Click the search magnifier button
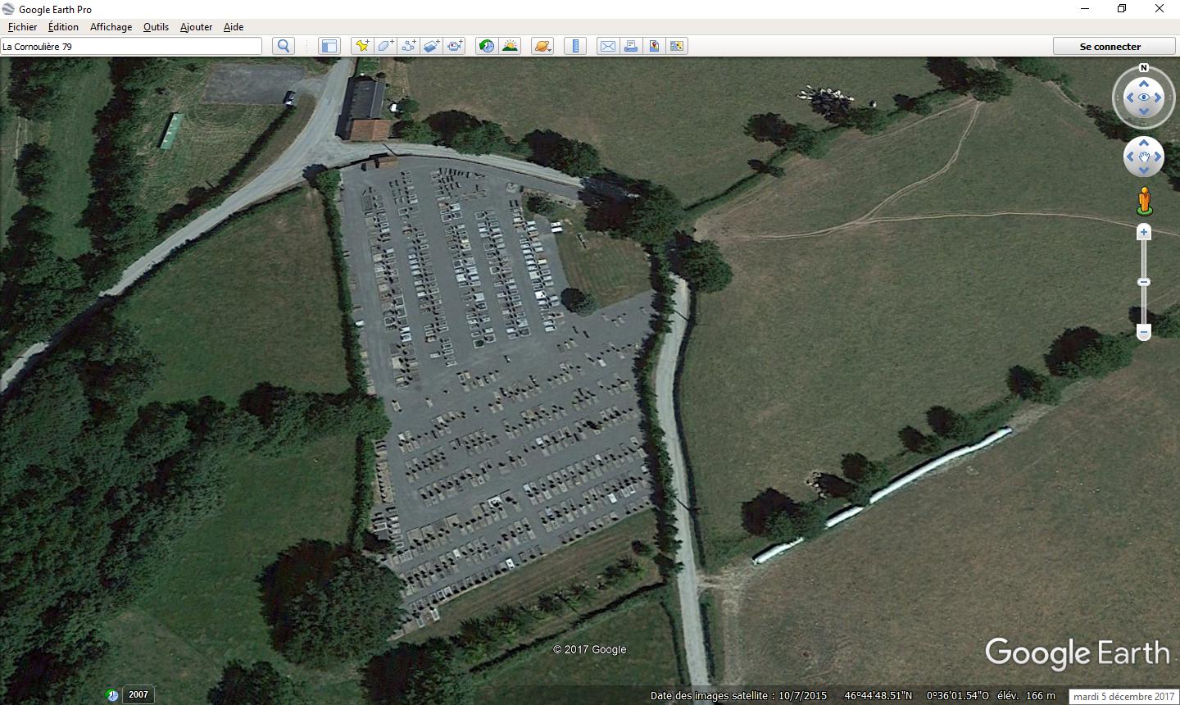Viewport: 1180px width, 705px height. [x=284, y=46]
